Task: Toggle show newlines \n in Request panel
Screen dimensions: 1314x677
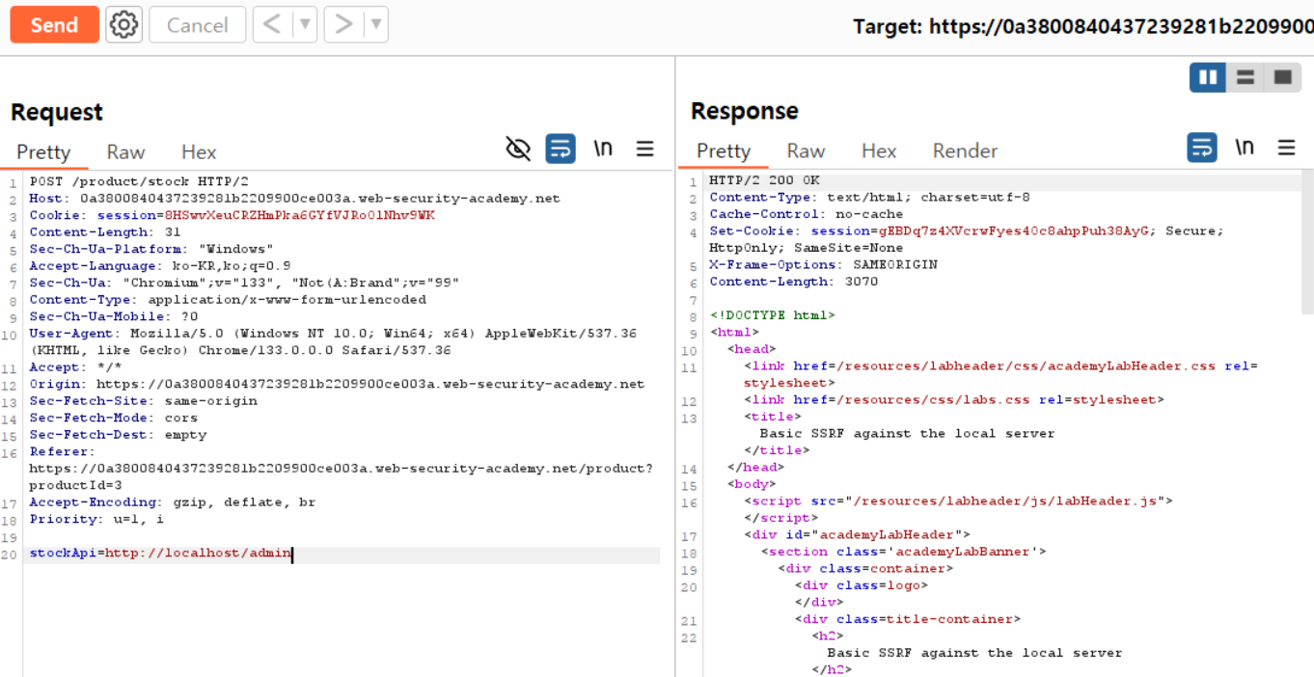Action: tap(603, 148)
